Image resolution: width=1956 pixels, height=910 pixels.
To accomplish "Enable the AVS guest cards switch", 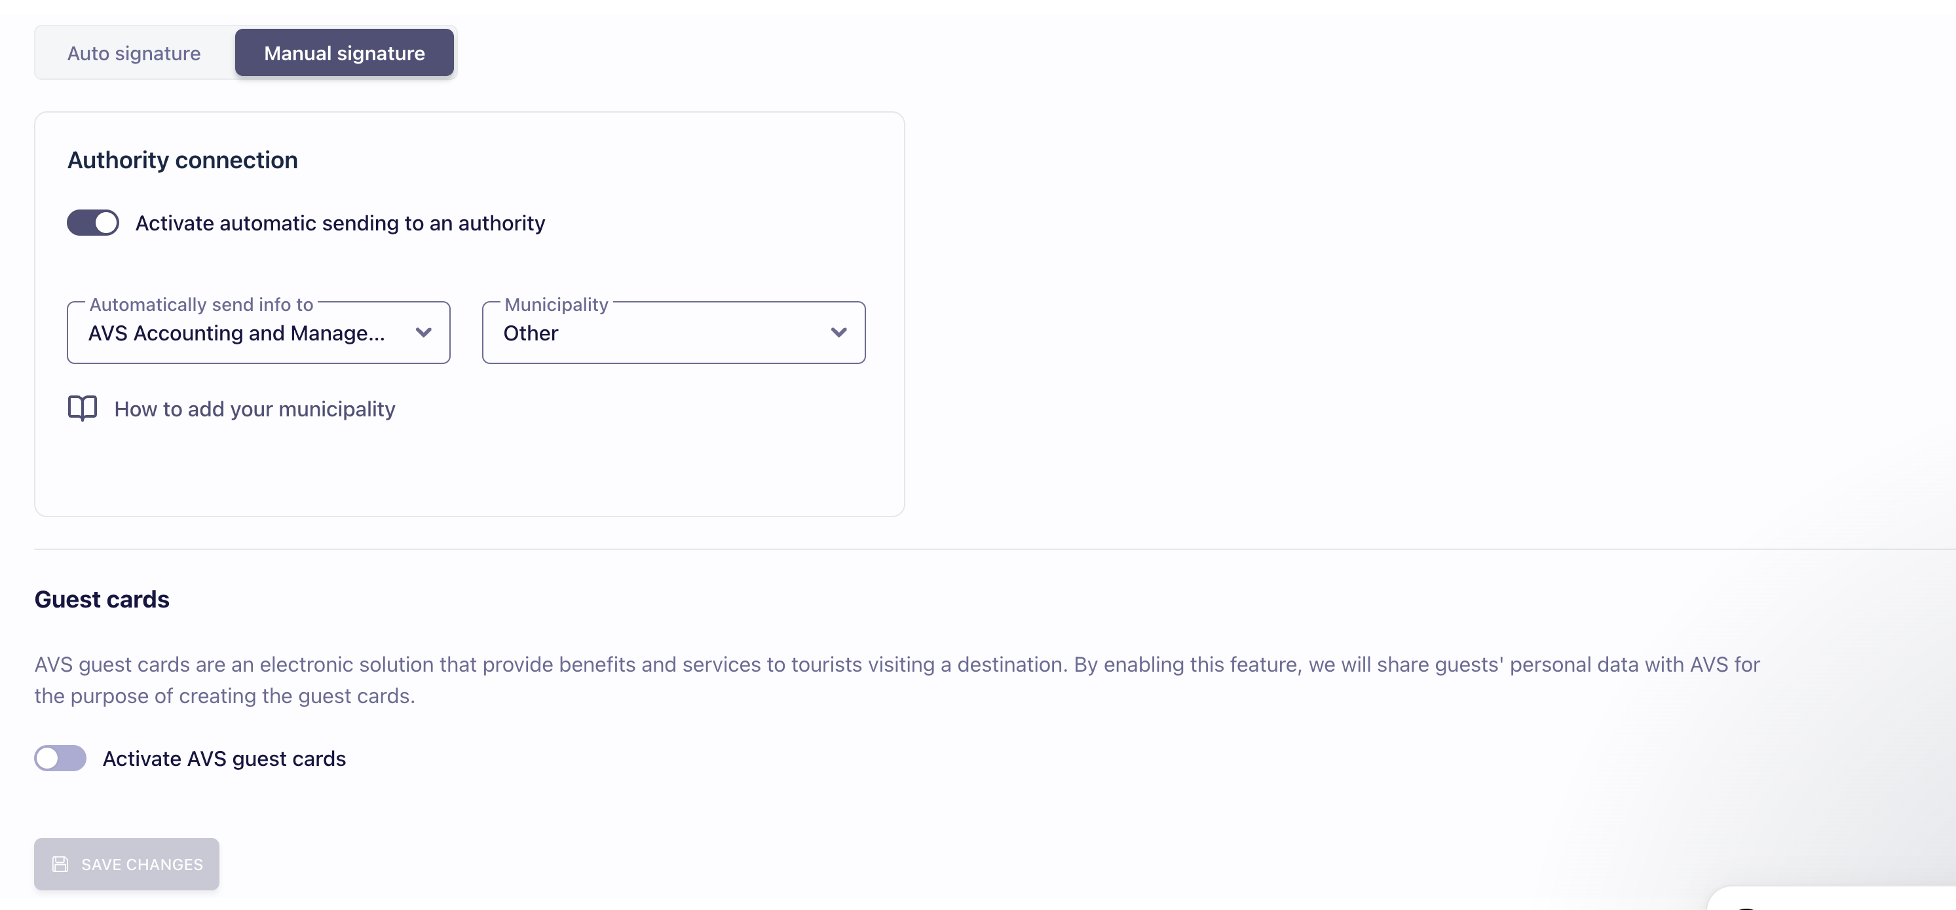I will tap(60, 758).
